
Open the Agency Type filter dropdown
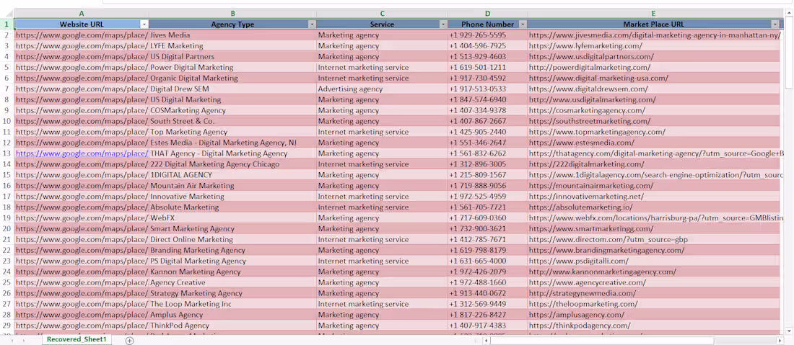point(312,24)
